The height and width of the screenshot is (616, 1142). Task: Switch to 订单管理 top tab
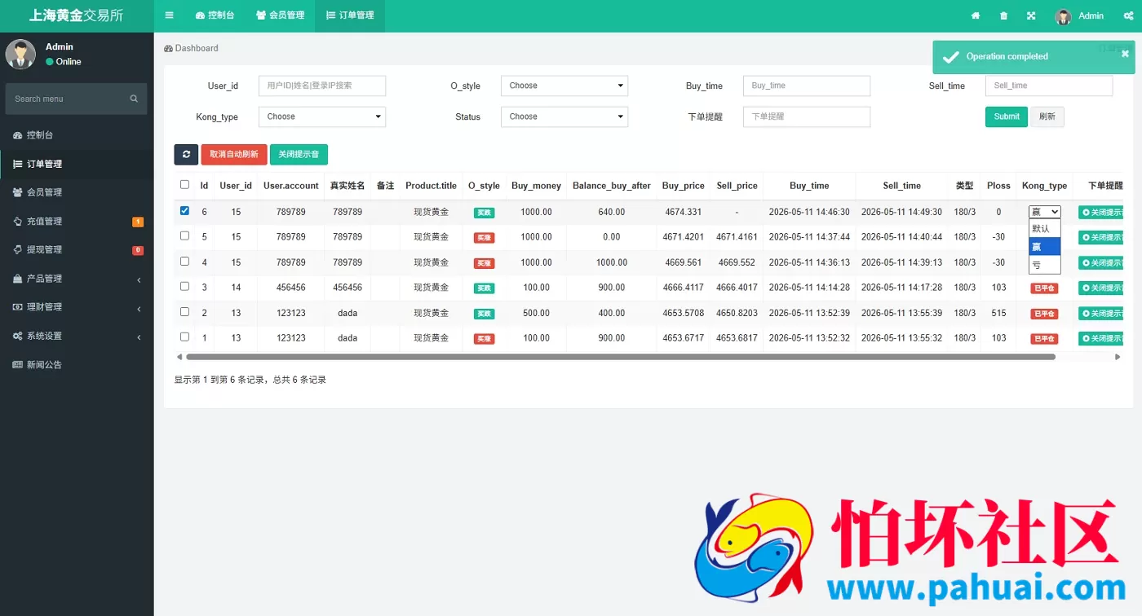click(350, 15)
